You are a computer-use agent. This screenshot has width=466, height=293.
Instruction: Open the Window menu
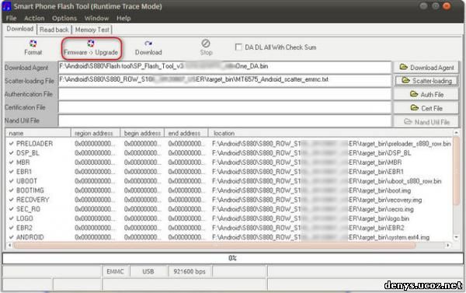(96, 18)
